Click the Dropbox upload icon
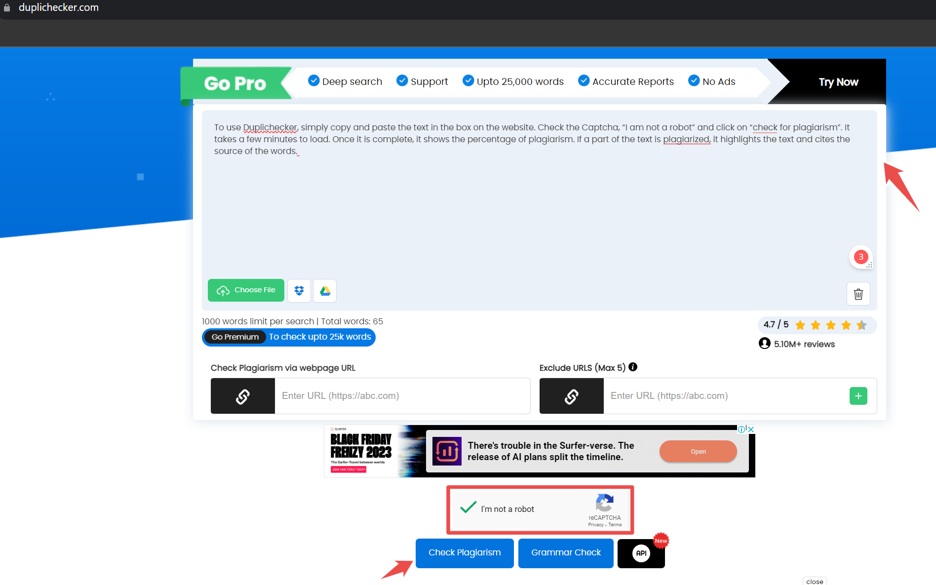Image resolution: width=936 pixels, height=585 pixels. point(299,290)
